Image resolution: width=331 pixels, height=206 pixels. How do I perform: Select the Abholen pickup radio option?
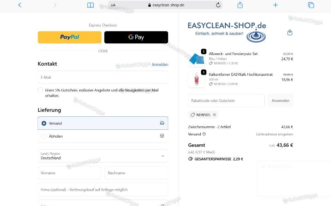point(44,136)
